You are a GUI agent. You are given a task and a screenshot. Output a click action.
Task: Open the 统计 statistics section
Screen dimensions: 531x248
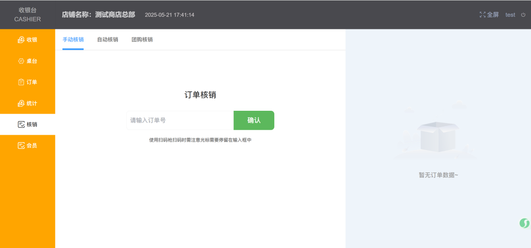tap(28, 103)
